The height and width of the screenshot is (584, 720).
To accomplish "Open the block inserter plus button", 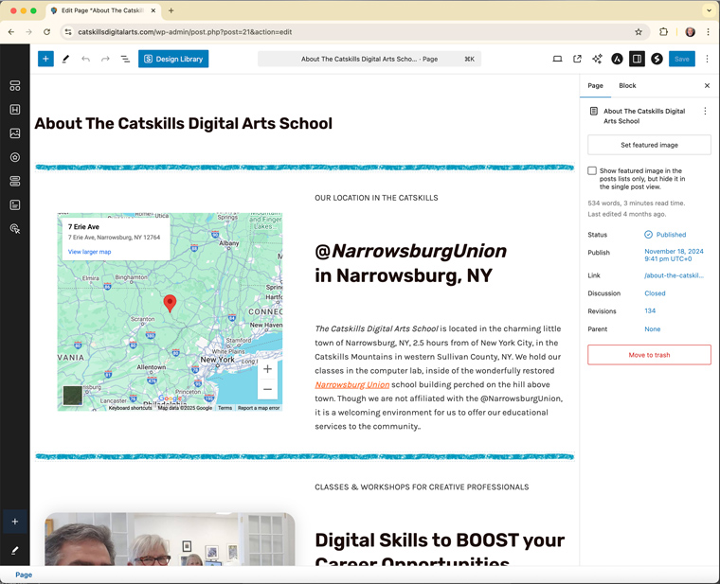I will tap(45, 59).
